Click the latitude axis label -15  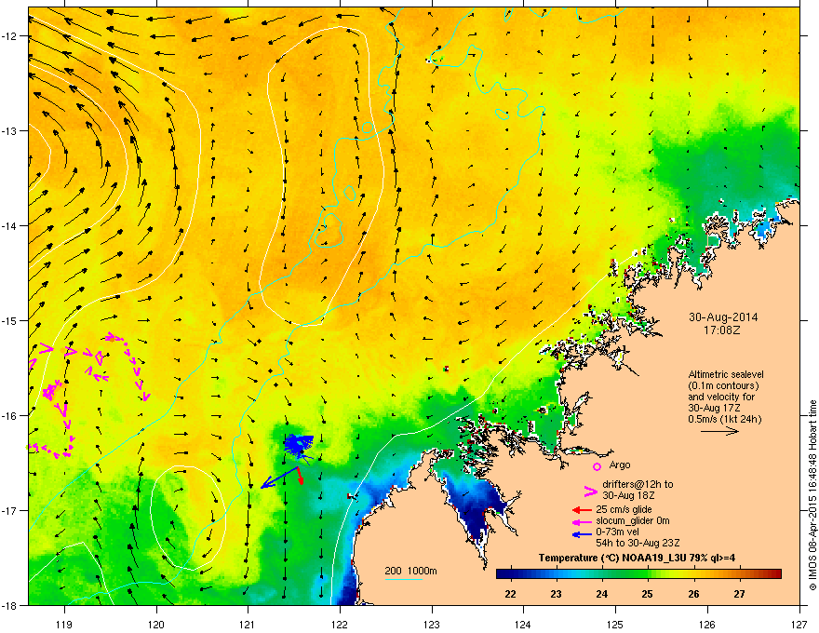10,320
